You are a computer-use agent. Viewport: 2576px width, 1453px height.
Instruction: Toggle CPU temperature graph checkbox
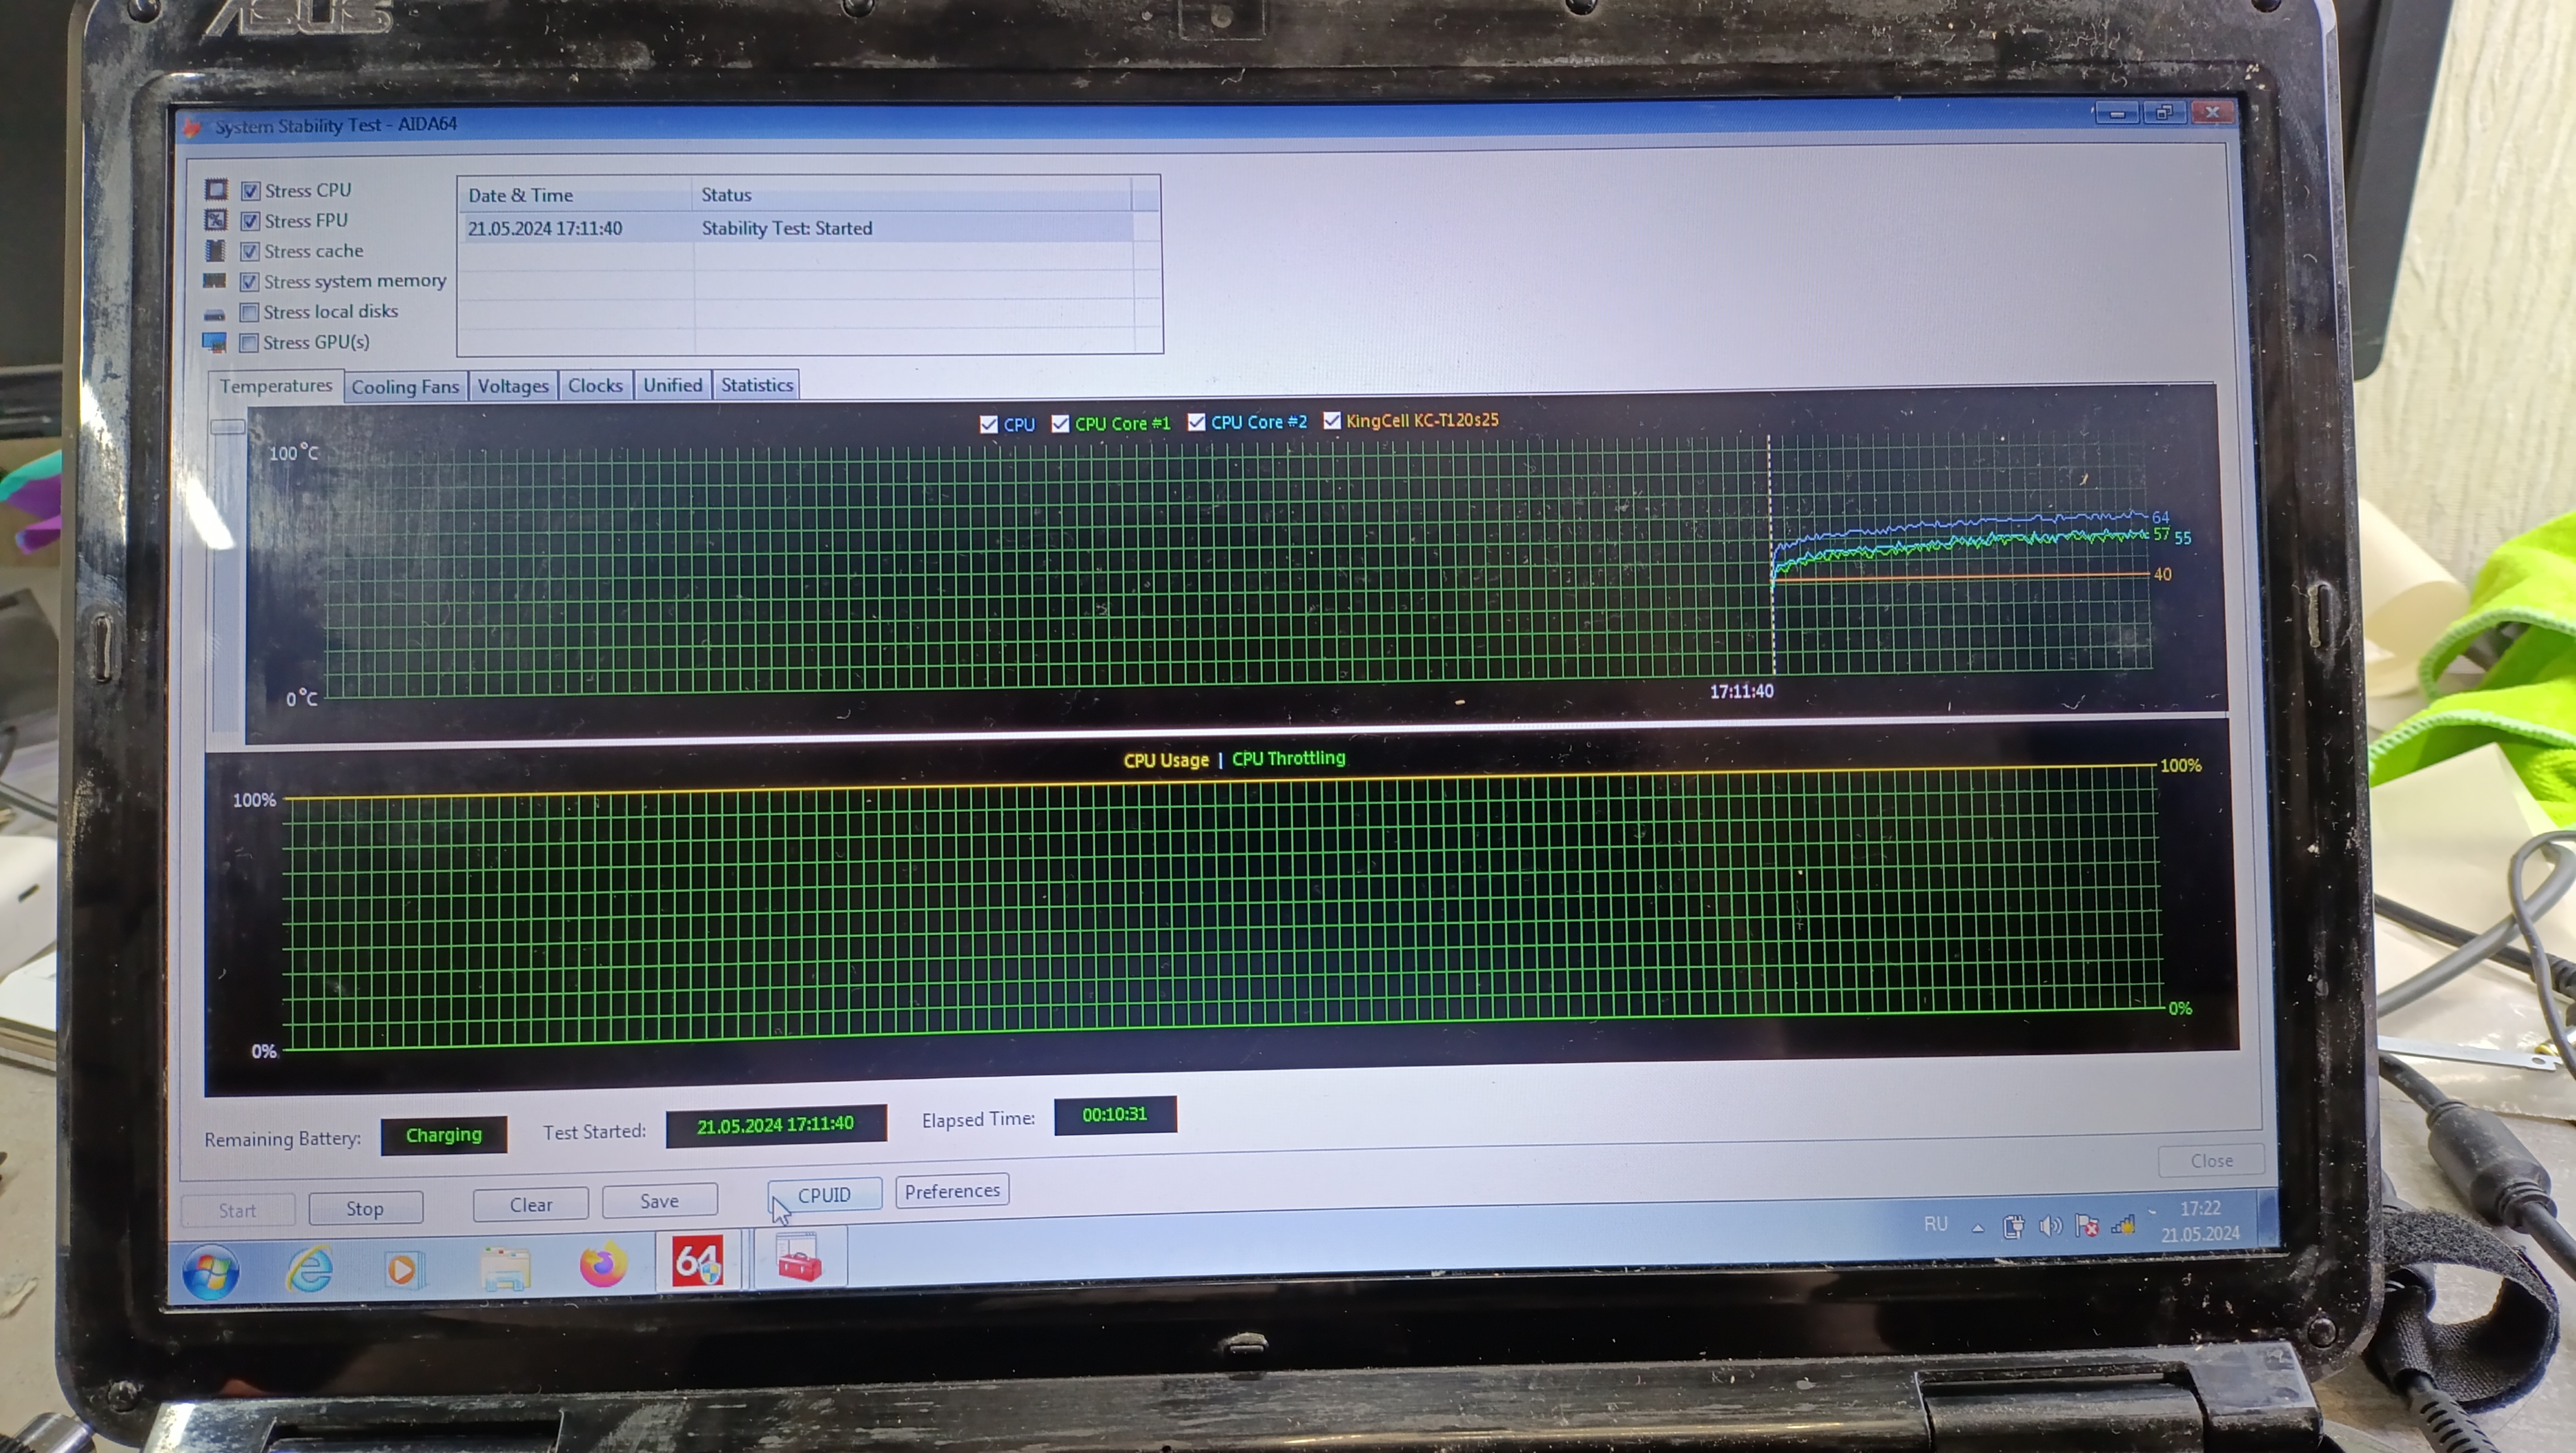[989, 424]
